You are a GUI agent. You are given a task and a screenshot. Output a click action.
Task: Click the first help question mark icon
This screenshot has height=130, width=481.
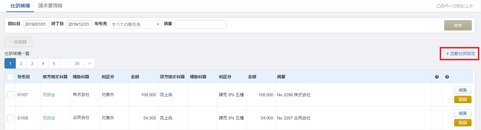[437, 77]
